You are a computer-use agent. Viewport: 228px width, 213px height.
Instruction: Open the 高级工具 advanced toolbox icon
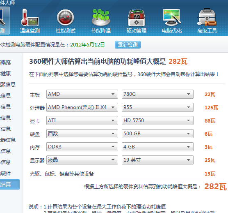(207, 21)
